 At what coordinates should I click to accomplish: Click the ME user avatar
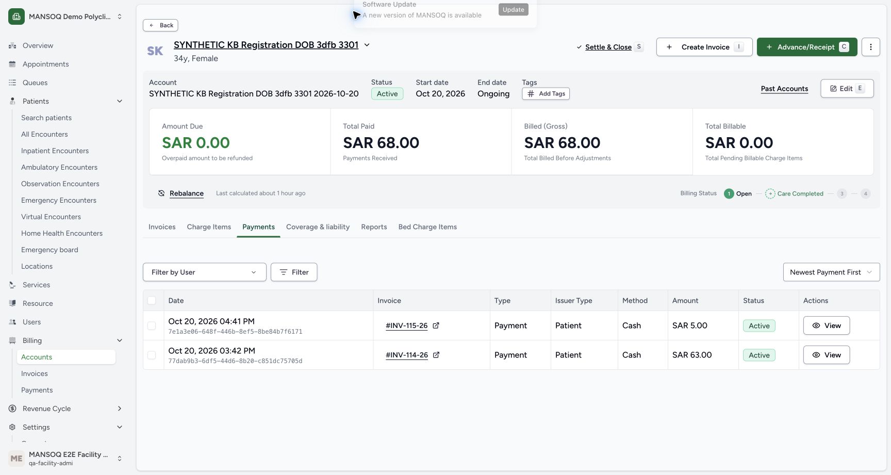16,458
